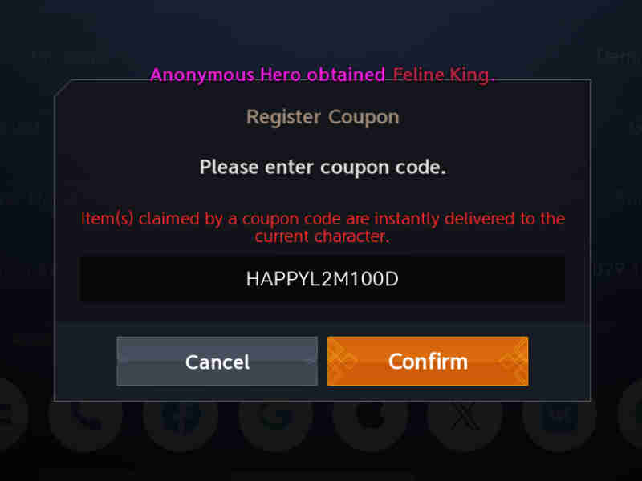Confirm the coupon code registration
This screenshot has height=481, width=642.
(428, 362)
